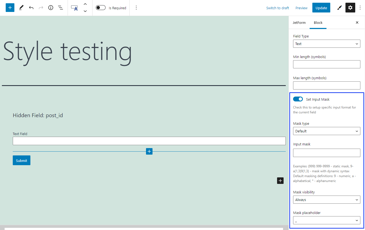Open the block inserter with the plus icon

pyautogui.click(x=10, y=8)
